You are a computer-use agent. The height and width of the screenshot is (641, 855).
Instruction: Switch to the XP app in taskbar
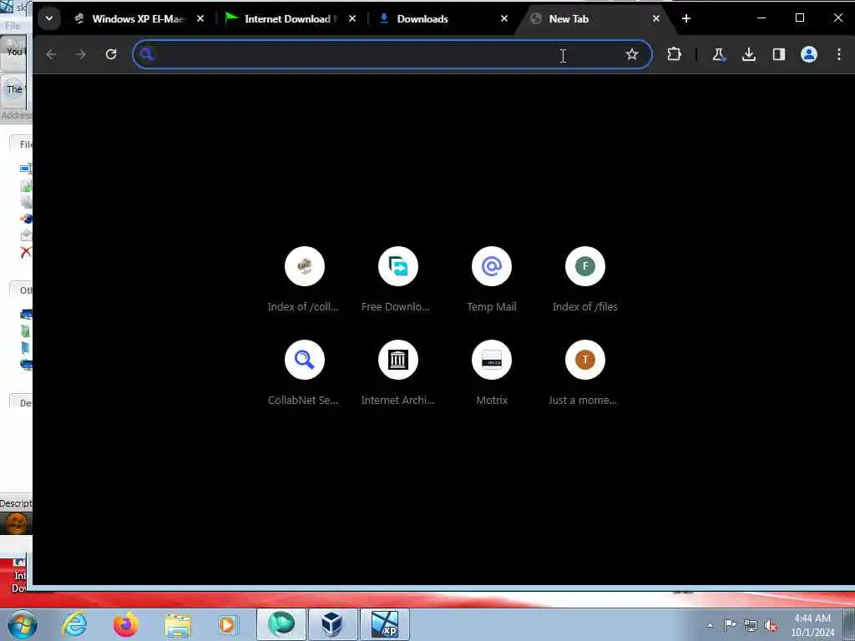tap(384, 624)
